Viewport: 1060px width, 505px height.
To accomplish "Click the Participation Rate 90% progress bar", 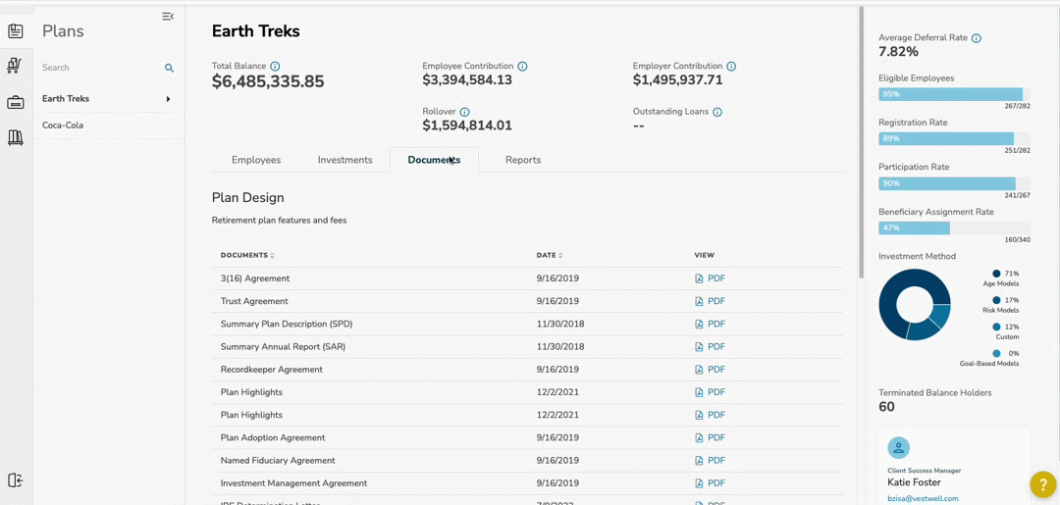I will pyautogui.click(x=955, y=183).
